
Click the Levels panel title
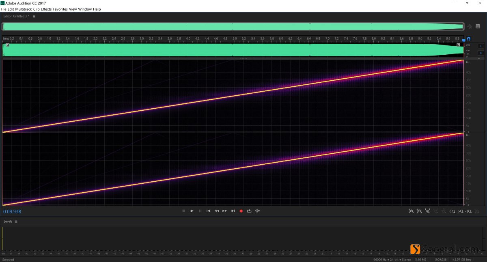8,221
